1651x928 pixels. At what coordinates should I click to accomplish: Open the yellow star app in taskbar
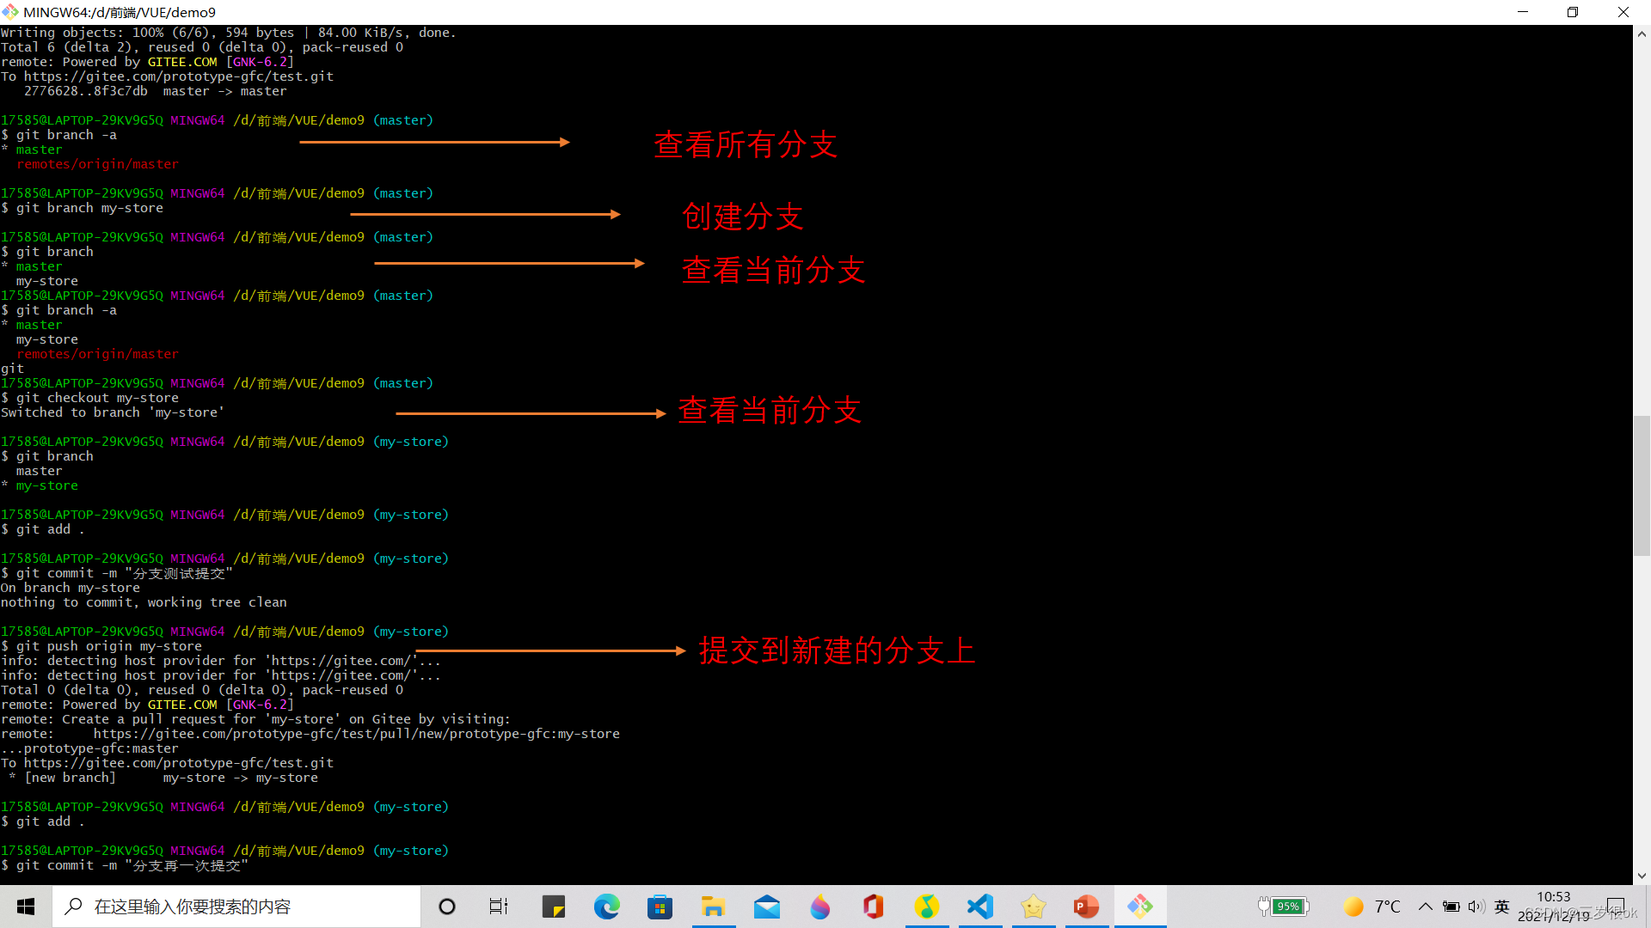[1034, 907]
